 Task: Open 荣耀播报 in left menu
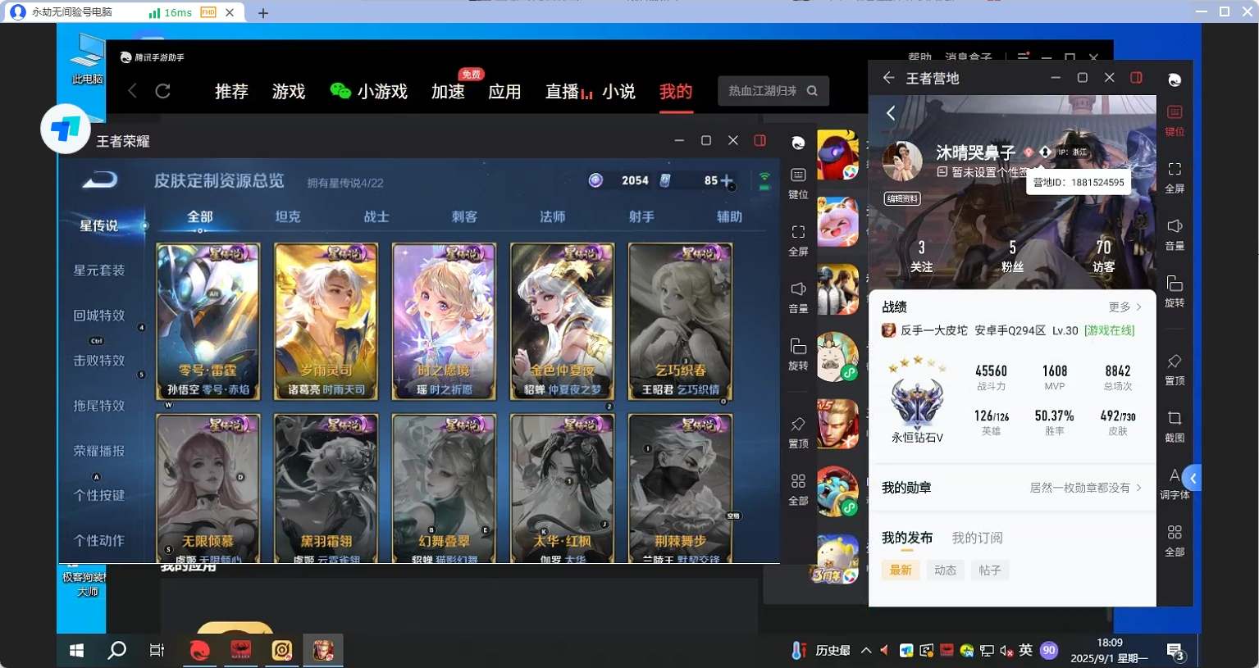coord(99,451)
